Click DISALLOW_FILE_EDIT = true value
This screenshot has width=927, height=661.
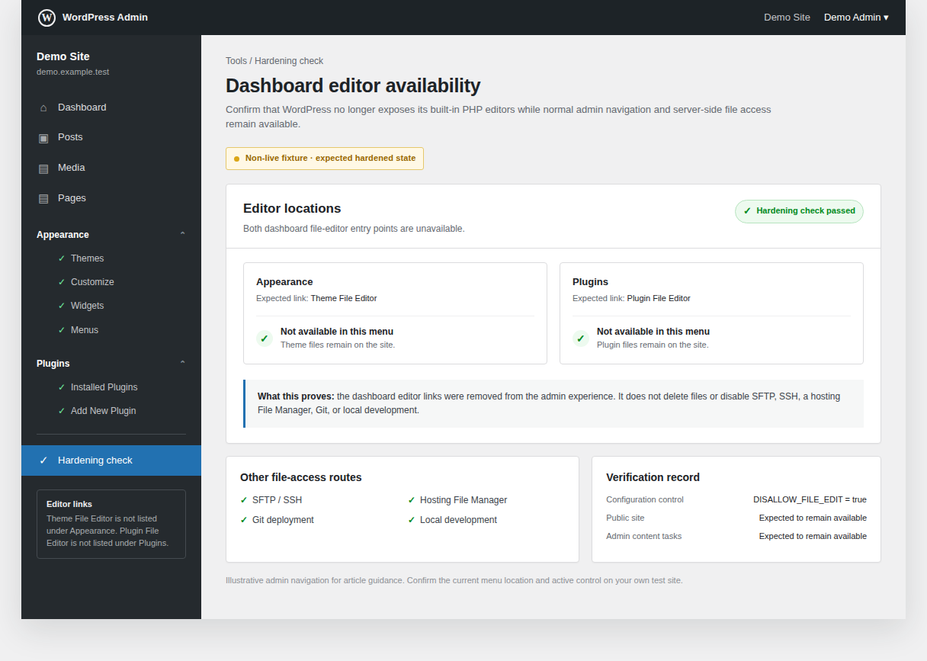coord(810,500)
